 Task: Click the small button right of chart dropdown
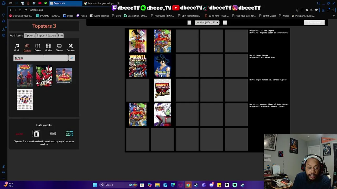coord(225,23)
